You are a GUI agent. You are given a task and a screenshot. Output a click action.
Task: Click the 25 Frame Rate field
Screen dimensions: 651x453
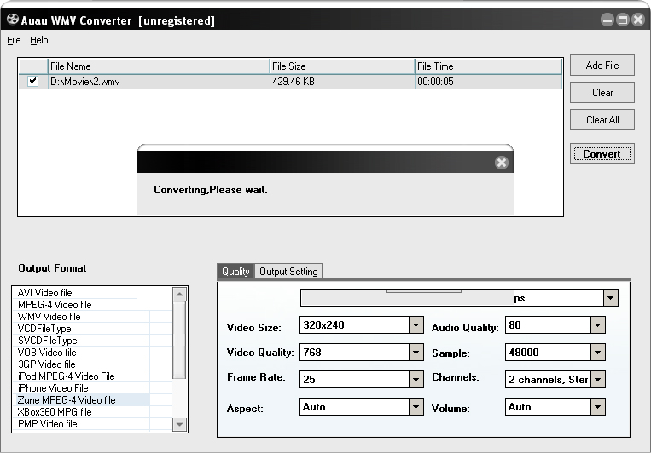(x=354, y=379)
